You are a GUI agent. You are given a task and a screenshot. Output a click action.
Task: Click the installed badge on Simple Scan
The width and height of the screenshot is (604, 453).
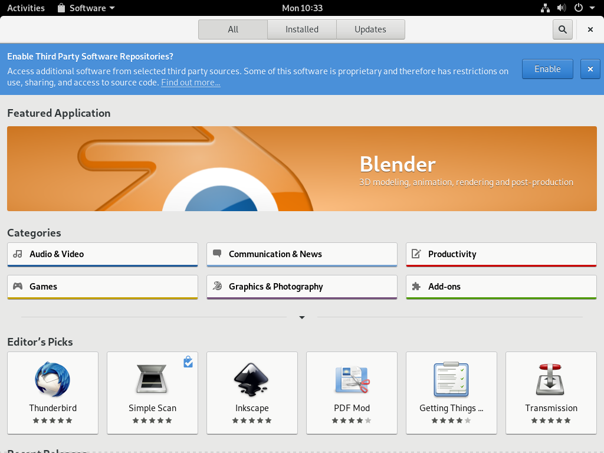(188, 362)
